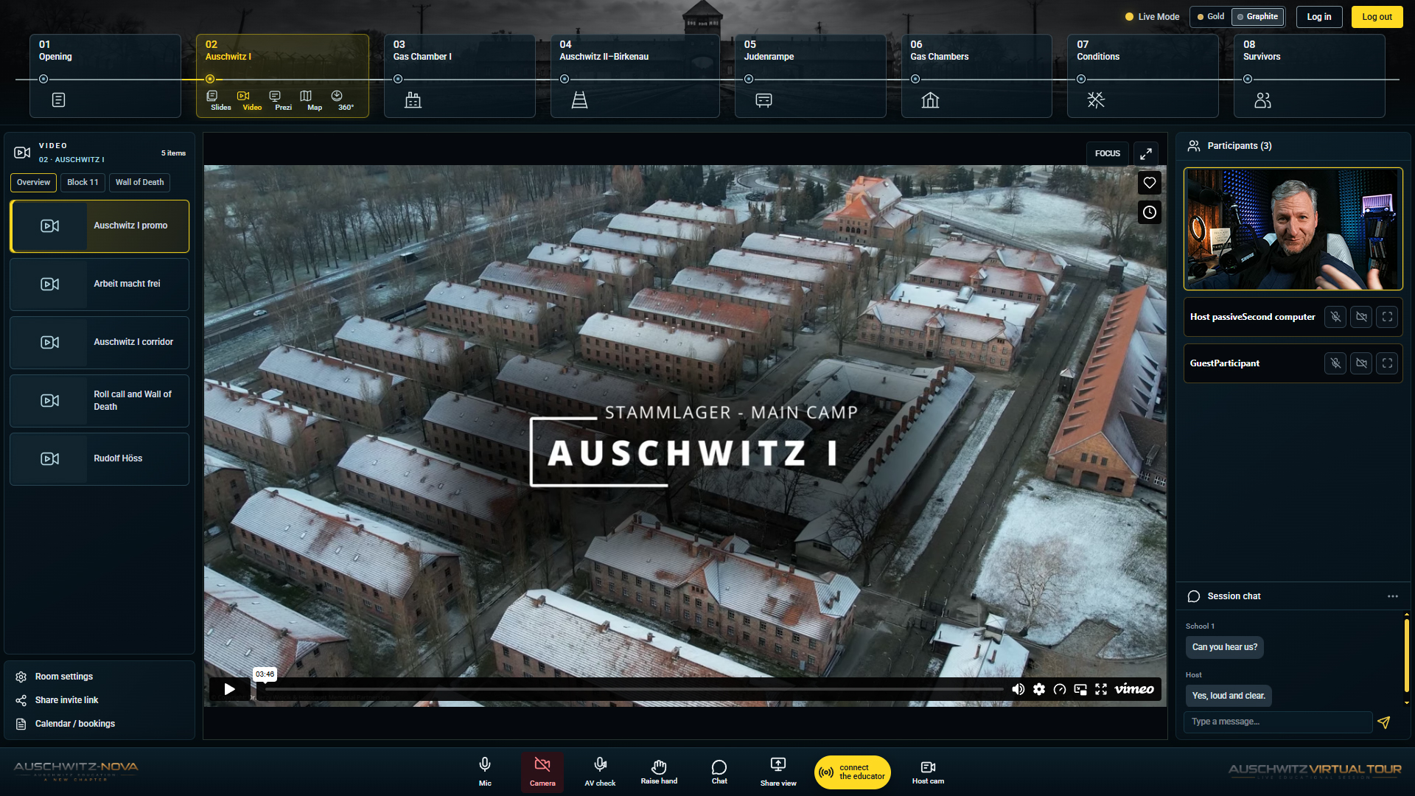Screen dimensions: 1415x796
Task: Open Share invite link
Action: (x=66, y=700)
